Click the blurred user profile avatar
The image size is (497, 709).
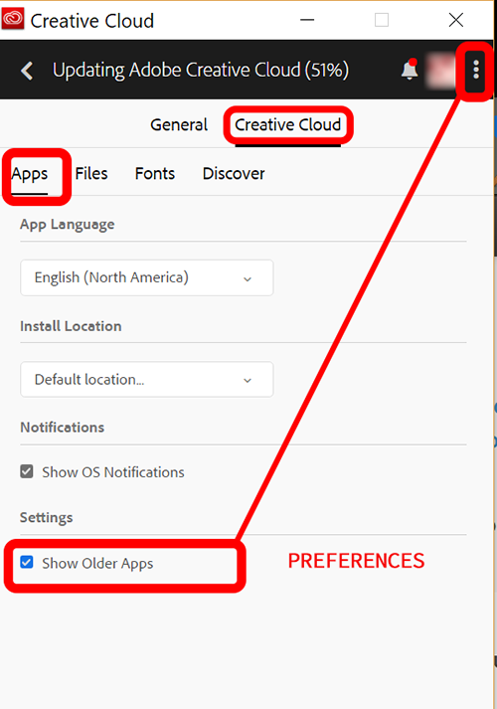[x=440, y=71]
